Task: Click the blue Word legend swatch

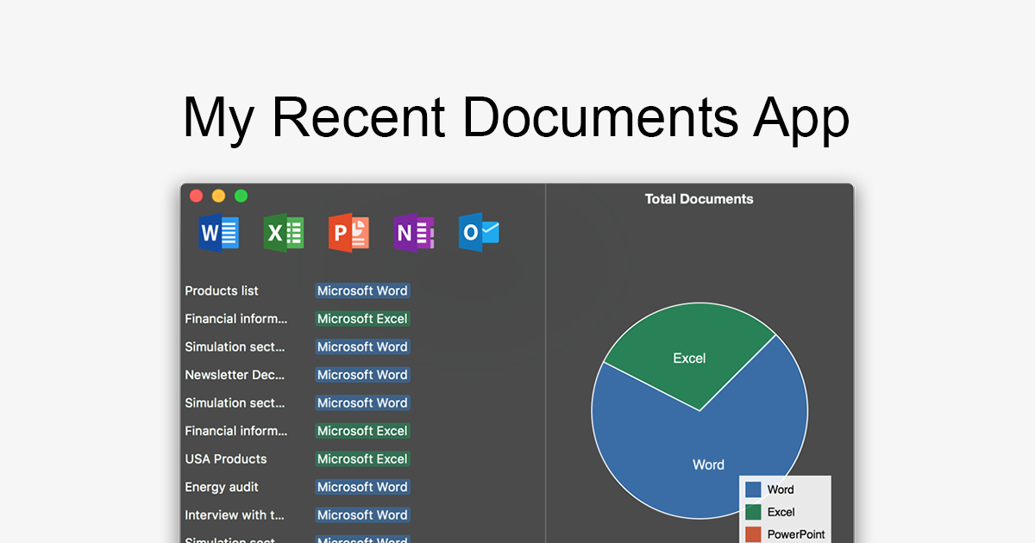Action: pos(753,490)
